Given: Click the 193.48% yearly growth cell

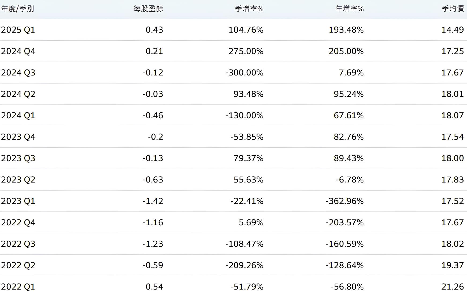Looking at the screenshot, I should click(x=346, y=30).
